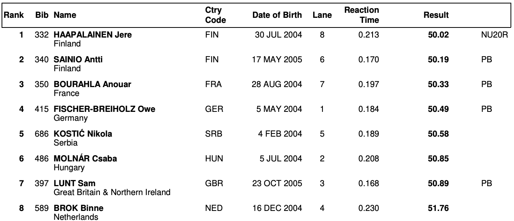Click MOLNÁR Csaba's name entry
The width and height of the screenshot is (514, 221).
(x=85, y=159)
